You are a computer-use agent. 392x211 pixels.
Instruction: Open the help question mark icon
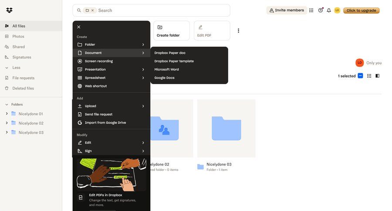321,10
